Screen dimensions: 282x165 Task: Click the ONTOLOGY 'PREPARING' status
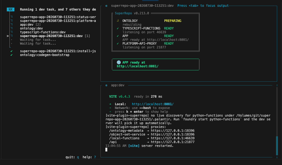173,21
